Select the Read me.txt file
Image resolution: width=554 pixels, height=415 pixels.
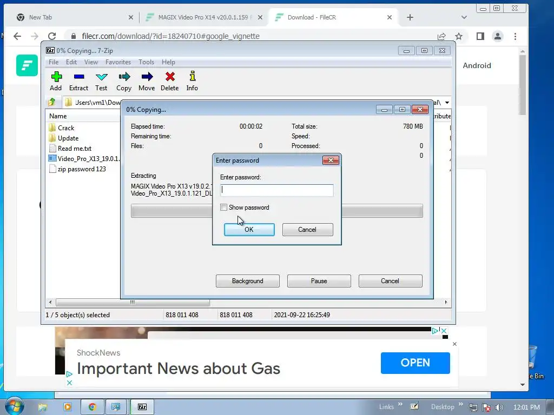70,148
